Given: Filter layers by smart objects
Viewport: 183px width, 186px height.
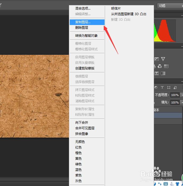Looking at the screenshot, I should tap(175, 88).
